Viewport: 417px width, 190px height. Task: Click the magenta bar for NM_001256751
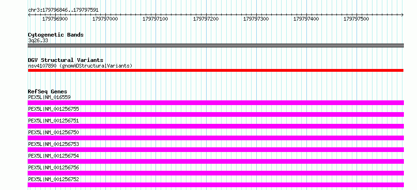pyautogui.click(x=216, y=126)
